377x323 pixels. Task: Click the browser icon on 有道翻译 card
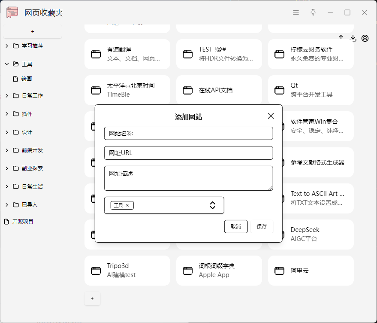tap(96, 54)
